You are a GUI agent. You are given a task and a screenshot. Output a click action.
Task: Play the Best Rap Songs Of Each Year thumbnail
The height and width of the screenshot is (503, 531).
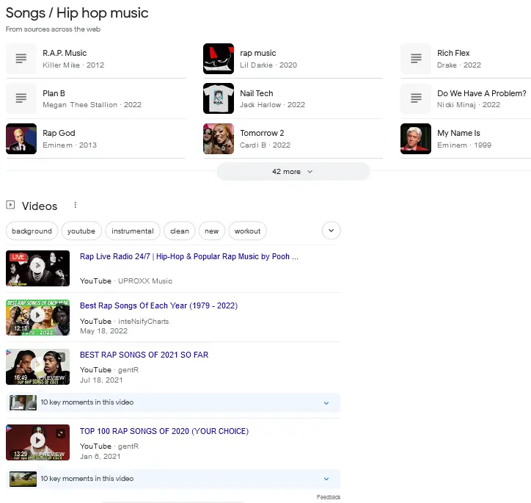[x=37, y=318]
